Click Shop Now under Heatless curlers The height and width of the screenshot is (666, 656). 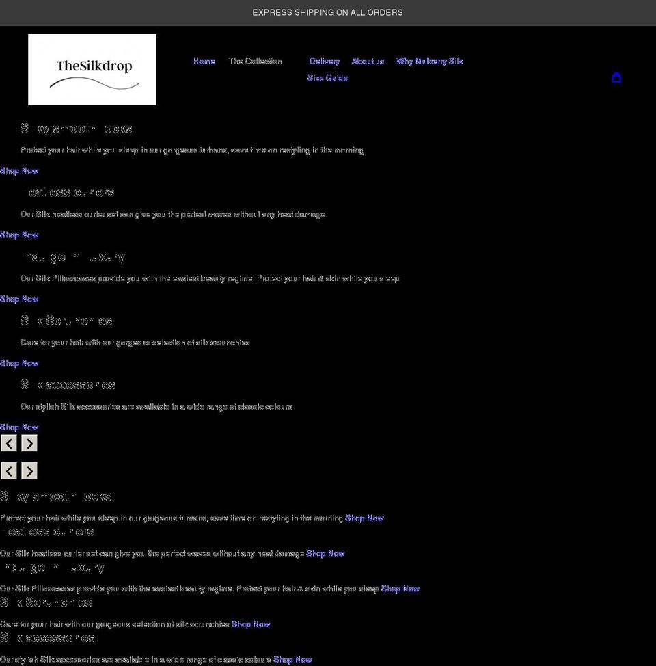(18, 235)
